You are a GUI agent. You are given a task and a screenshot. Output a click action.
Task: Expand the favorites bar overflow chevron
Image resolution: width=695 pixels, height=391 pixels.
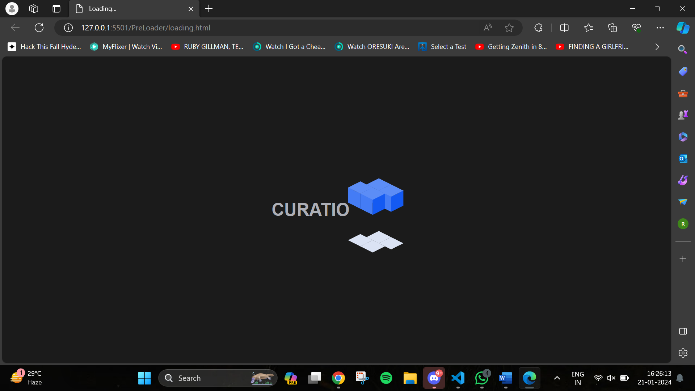click(x=657, y=47)
